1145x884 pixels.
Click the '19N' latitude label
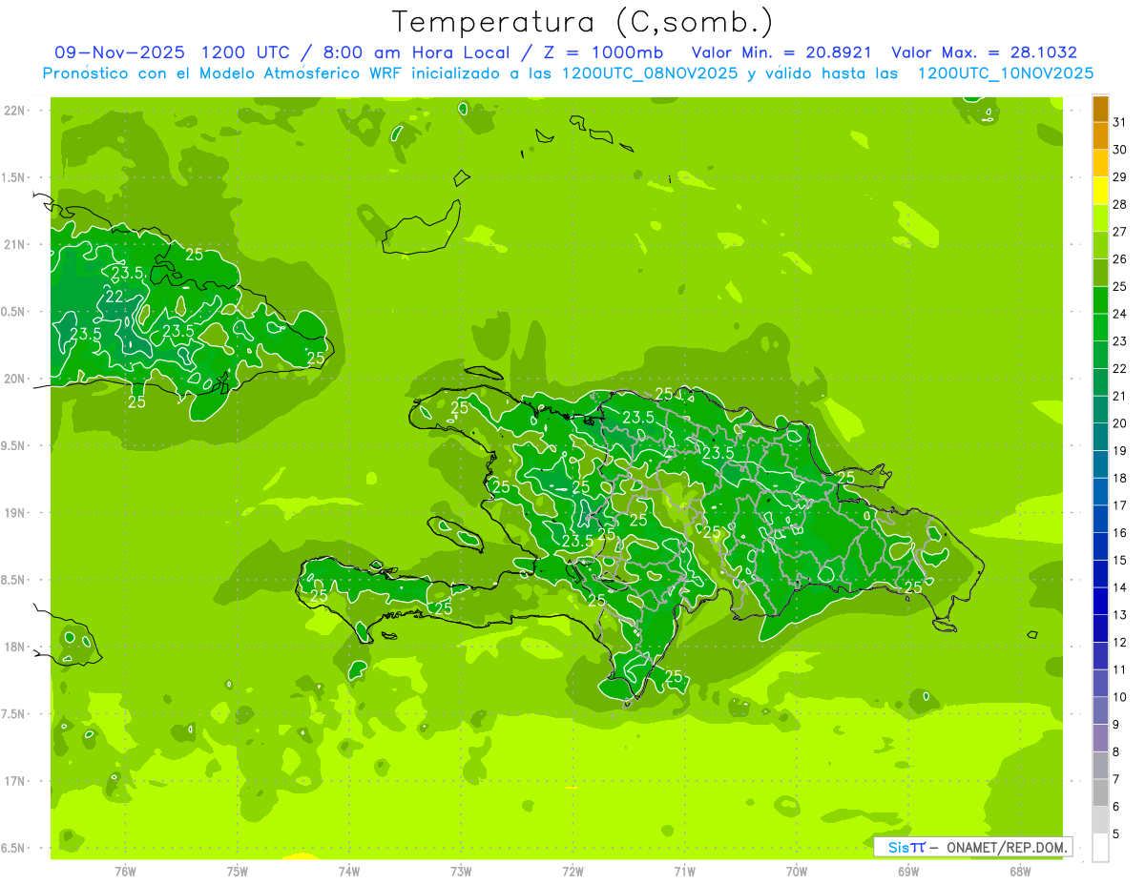pos(13,512)
